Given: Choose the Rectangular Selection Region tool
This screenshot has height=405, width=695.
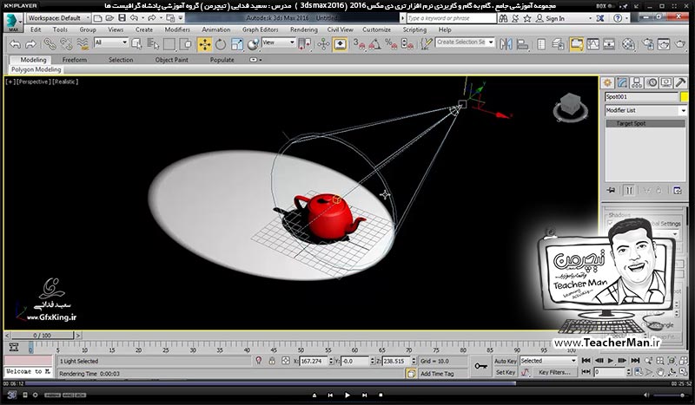Looking at the screenshot, I should pos(169,44).
